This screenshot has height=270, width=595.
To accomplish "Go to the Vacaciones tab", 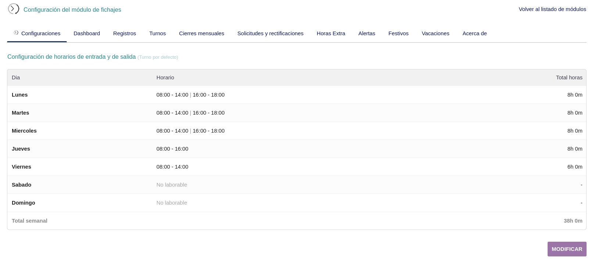I will [x=435, y=33].
